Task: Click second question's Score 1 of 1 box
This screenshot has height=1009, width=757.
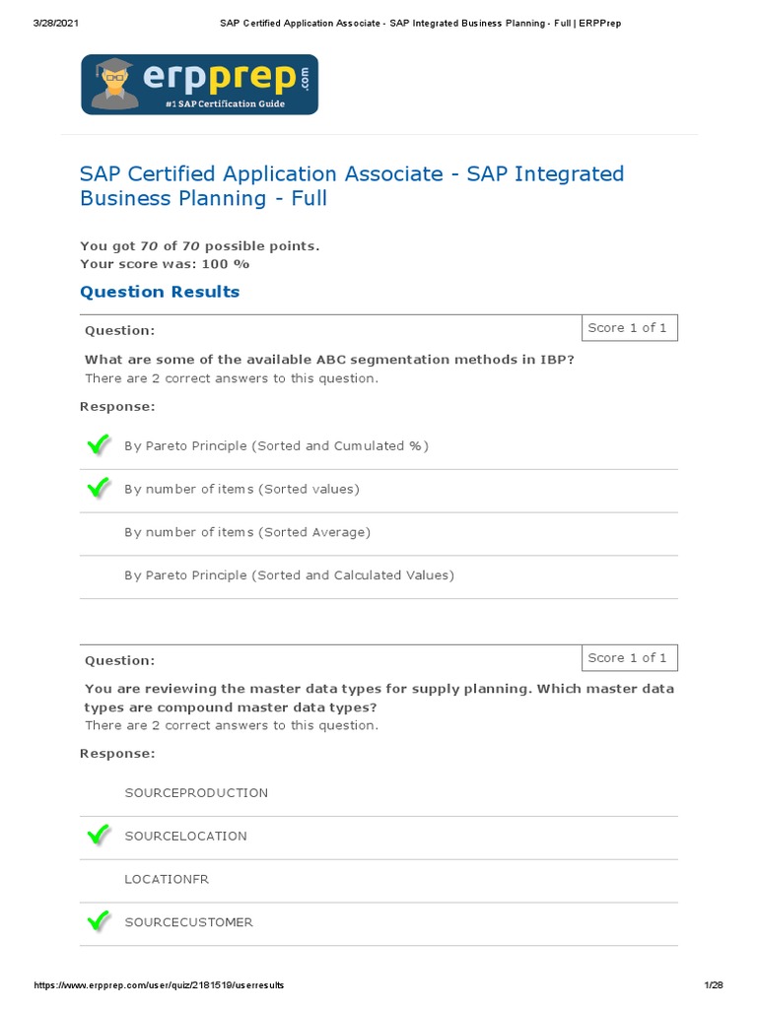Action: [627, 658]
